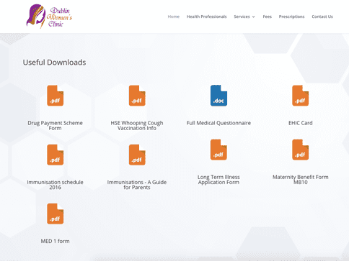The image size is (349, 261).
Task: Click the HSE Whooping Cough Vaccination Info link
Action: [137, 125]
